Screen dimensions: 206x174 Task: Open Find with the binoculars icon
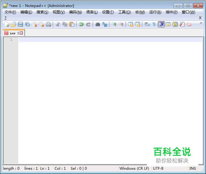coord(98,25)
